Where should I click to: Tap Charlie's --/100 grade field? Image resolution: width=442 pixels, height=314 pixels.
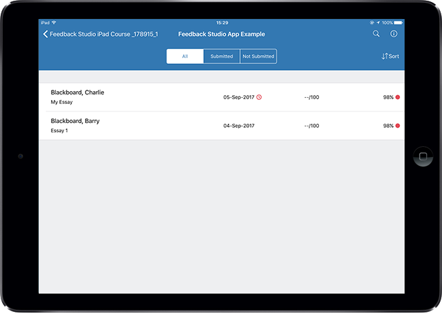(x=311, y=97)
